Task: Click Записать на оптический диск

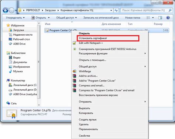Action: coord(101,18)
